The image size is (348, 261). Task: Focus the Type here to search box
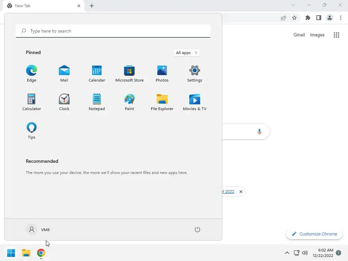tap(113, 31)
